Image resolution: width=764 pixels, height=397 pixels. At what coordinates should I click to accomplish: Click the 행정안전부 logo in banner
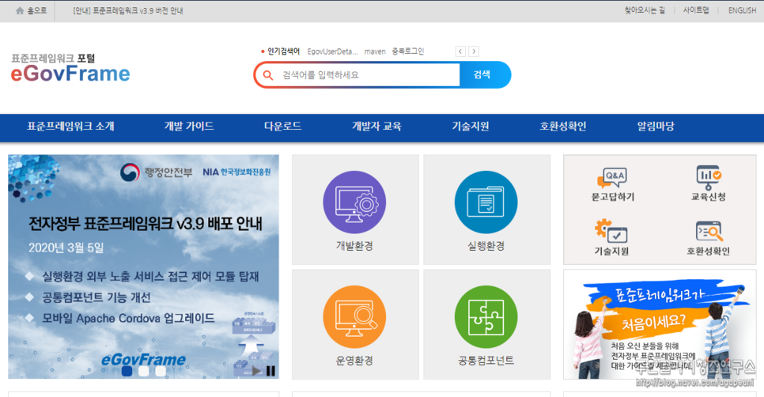pos(156,172)
